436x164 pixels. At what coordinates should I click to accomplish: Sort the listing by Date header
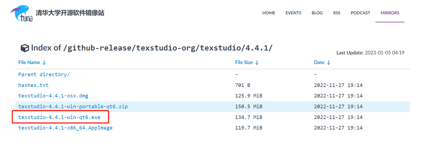(319, 62)
